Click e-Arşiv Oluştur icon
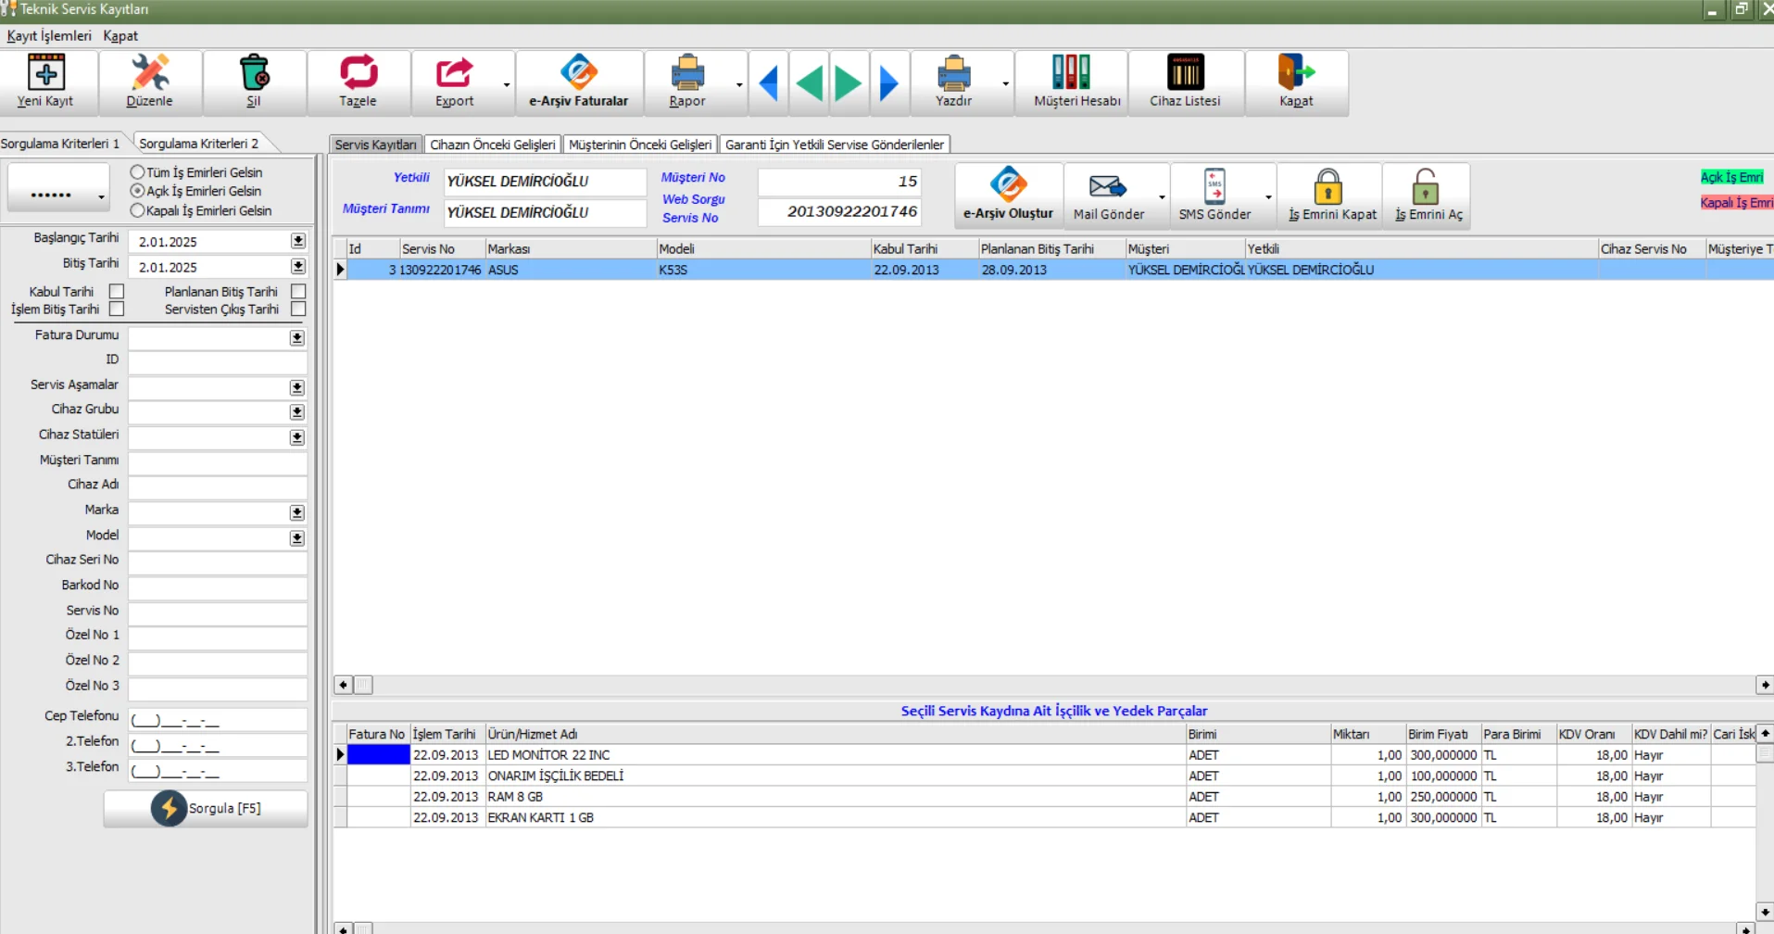The width and height of the screenshot is (1774, 934). [1008, 184]
